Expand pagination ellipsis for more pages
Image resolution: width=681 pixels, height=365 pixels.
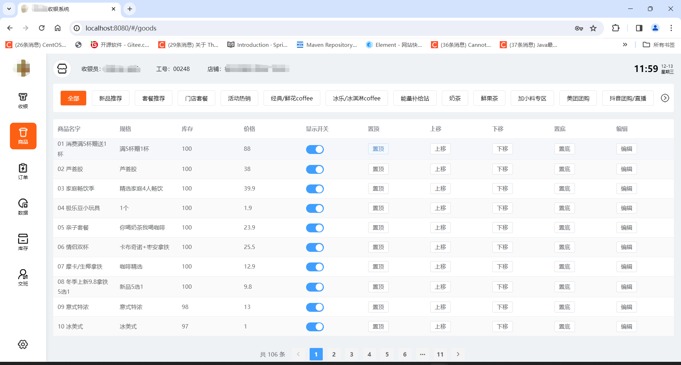[x=422, y=354]
